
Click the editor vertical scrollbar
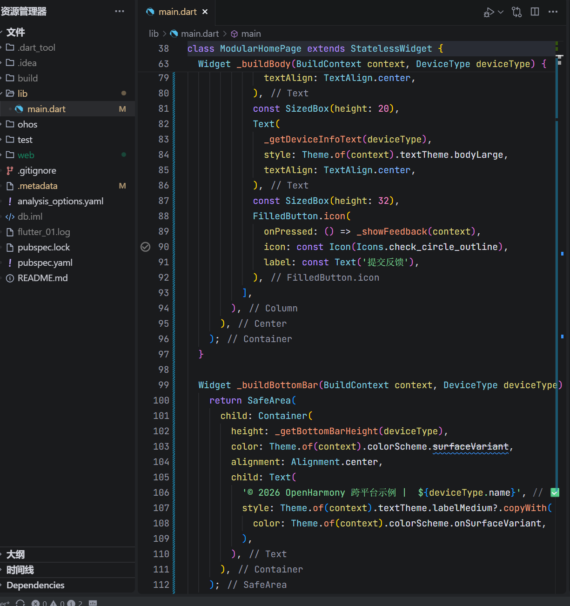pos(560,316)
